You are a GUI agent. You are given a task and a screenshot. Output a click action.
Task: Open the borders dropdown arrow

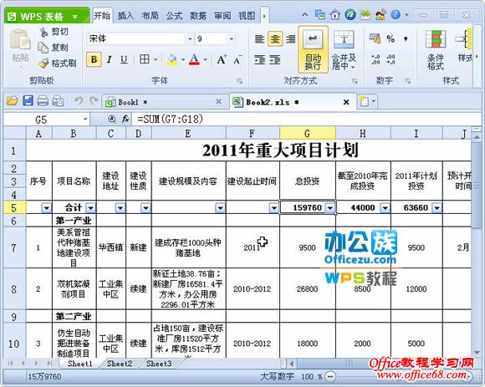click(156, 59)
